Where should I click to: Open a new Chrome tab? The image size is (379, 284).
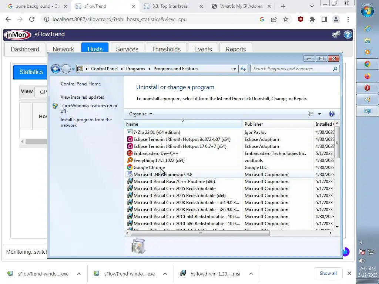pyautogui.click(x=283, y=6)
